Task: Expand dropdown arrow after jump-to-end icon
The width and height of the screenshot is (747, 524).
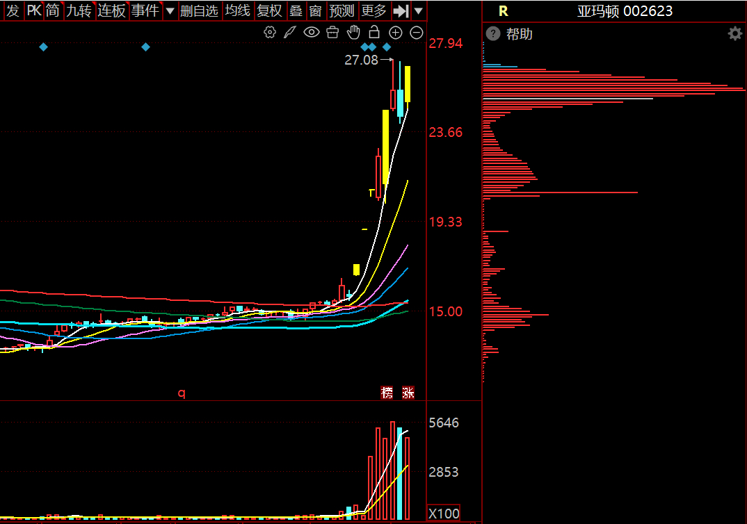Action: coord(418,11)
